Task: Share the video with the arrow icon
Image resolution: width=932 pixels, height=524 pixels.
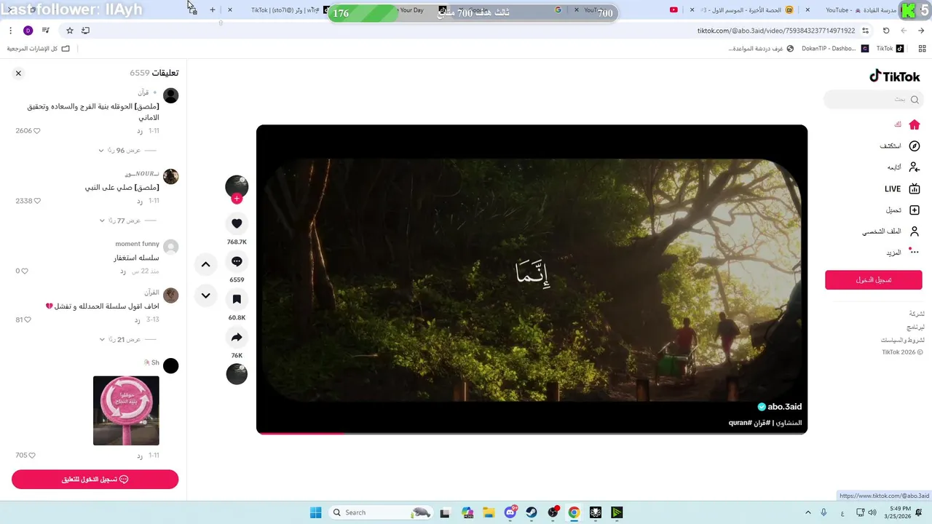Action: (237, 338)
